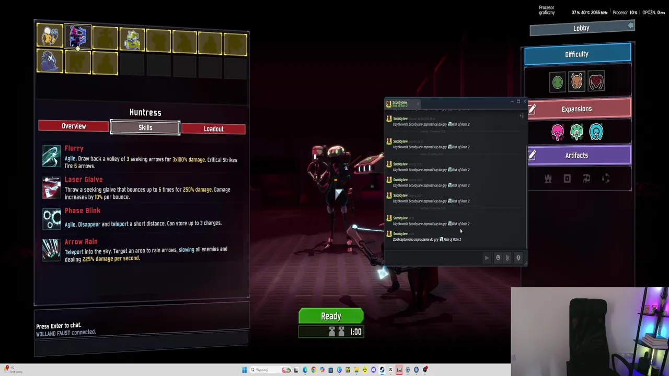The height and width of the screenshot is (376, 669).
Task: Toggle the pink expansion icon
Action: point(557,132)
